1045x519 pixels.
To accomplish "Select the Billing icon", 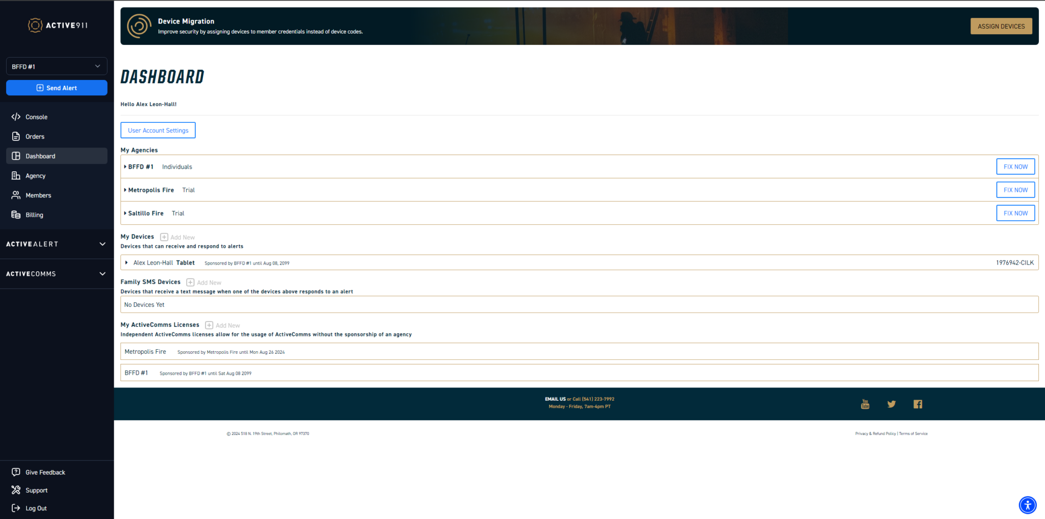I will 16,215.
